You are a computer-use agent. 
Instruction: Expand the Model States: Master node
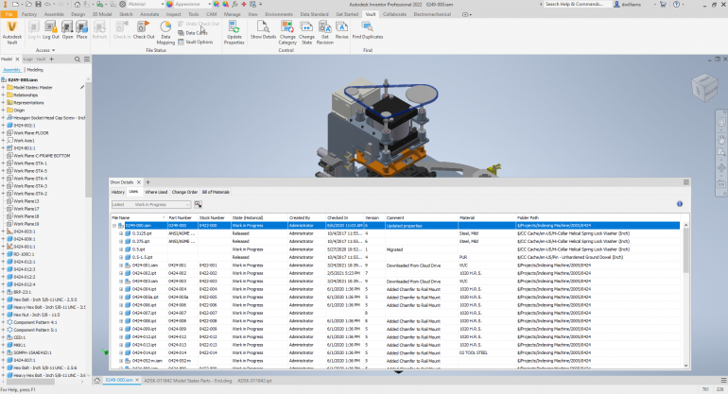coord(3,87)
